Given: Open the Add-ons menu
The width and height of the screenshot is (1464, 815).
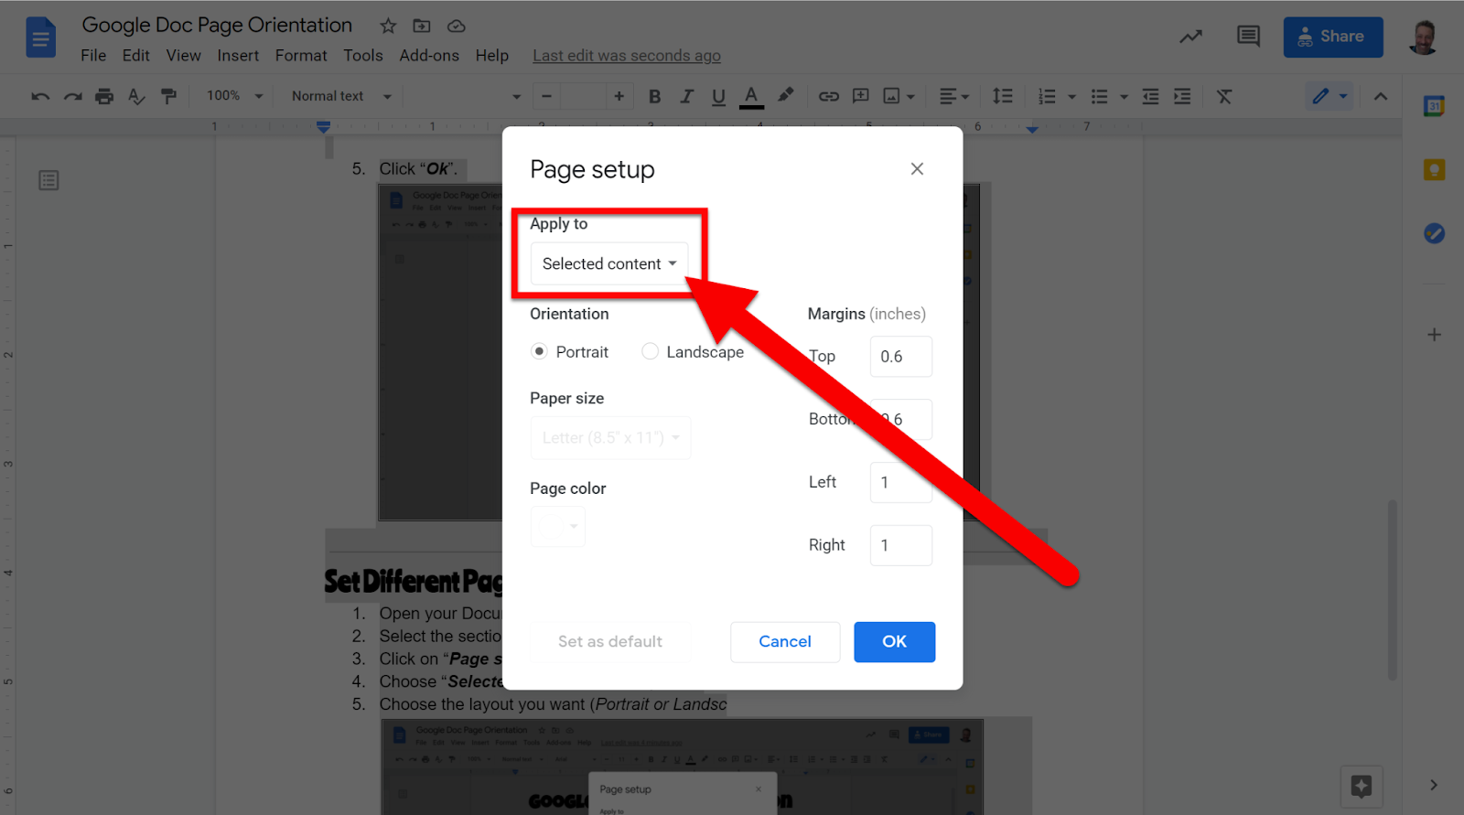Looking at the screenshot, I should click(x=429, y=56).
